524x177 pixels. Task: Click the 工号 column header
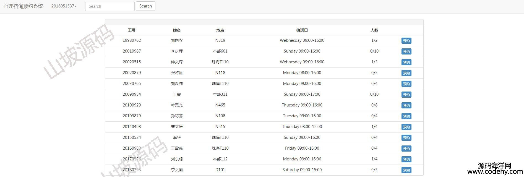coord(132,30)
